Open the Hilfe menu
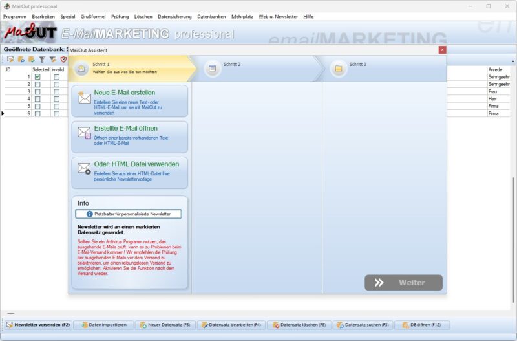The height and width of the screenshot is (341, 517). 308,17
